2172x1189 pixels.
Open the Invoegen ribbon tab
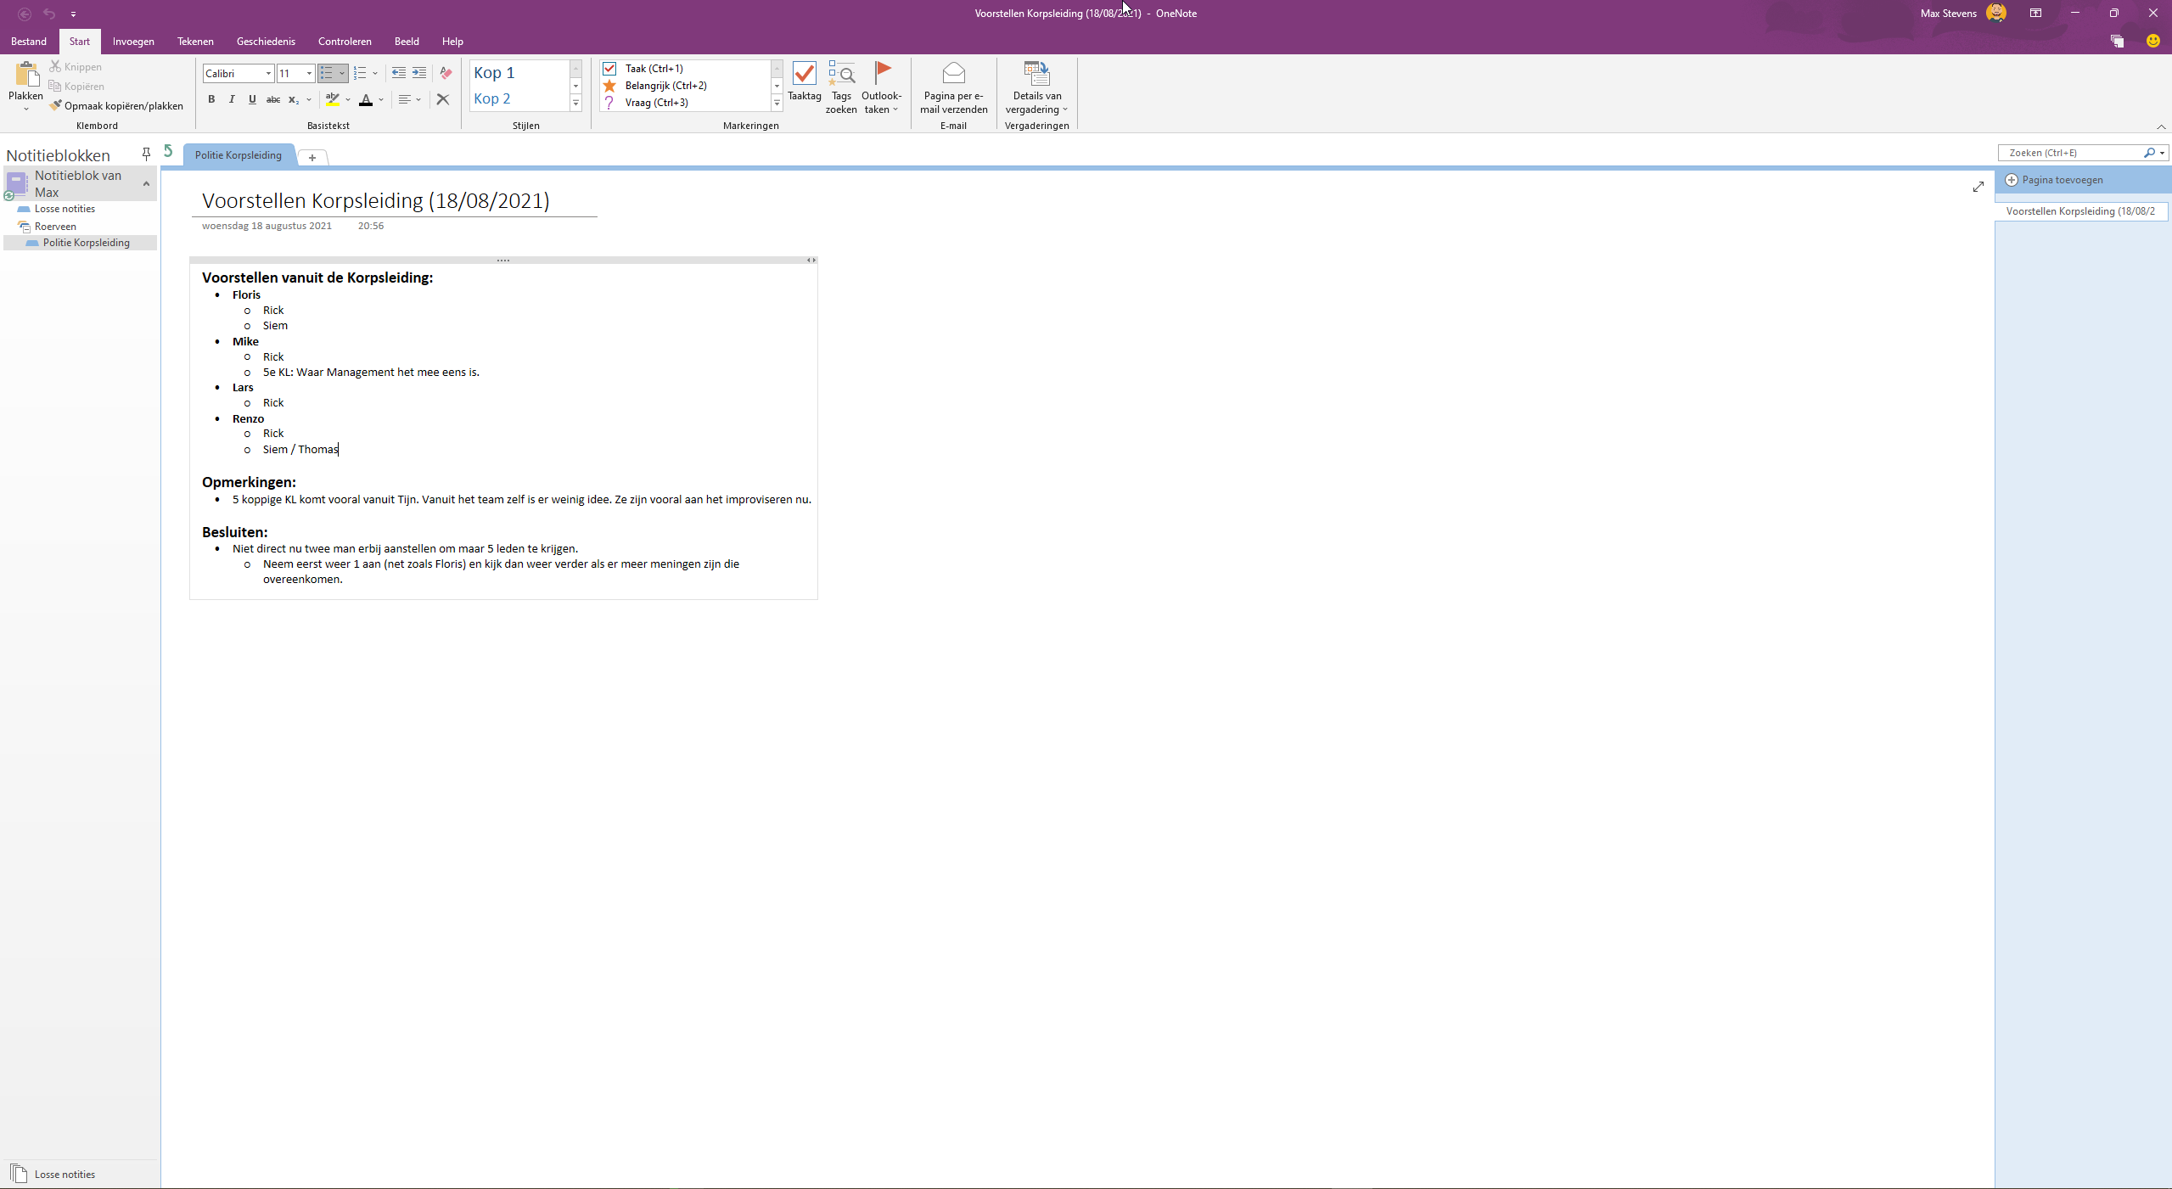point(133,42)
